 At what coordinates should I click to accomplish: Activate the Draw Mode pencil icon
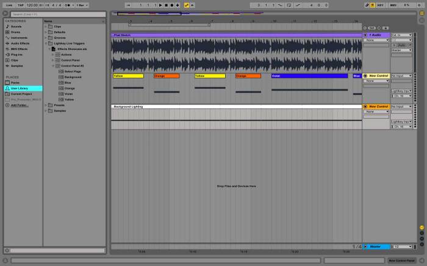pyautogui.click(x=367, y=5)
